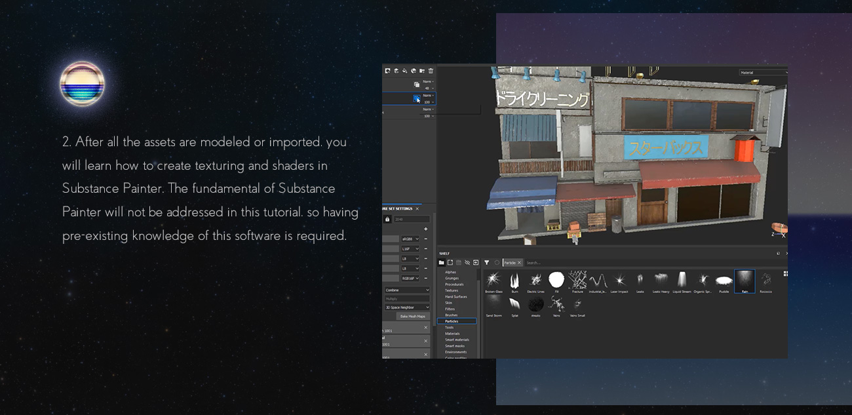The image size is (852, 415).
Task: Open the viewport Material mode dropdown
Action: coord(764,72)
